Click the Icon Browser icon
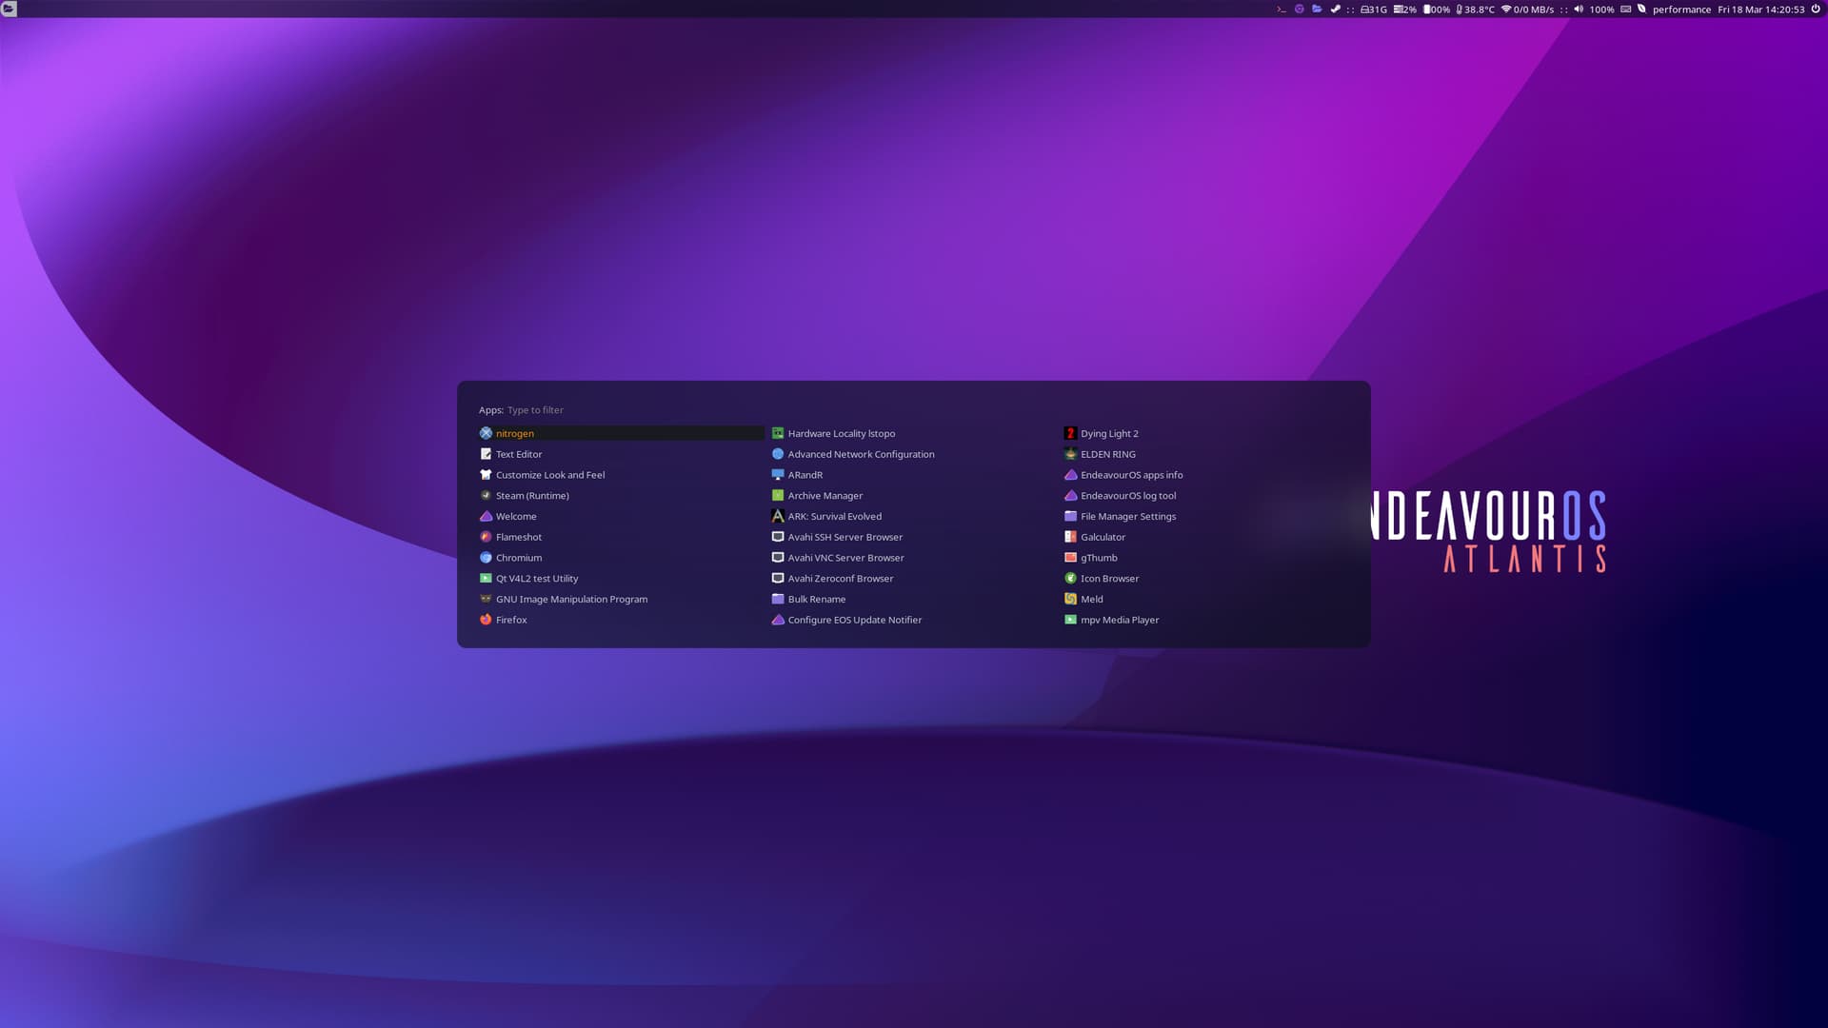1828x1028 pixels. pos(1070,579)
